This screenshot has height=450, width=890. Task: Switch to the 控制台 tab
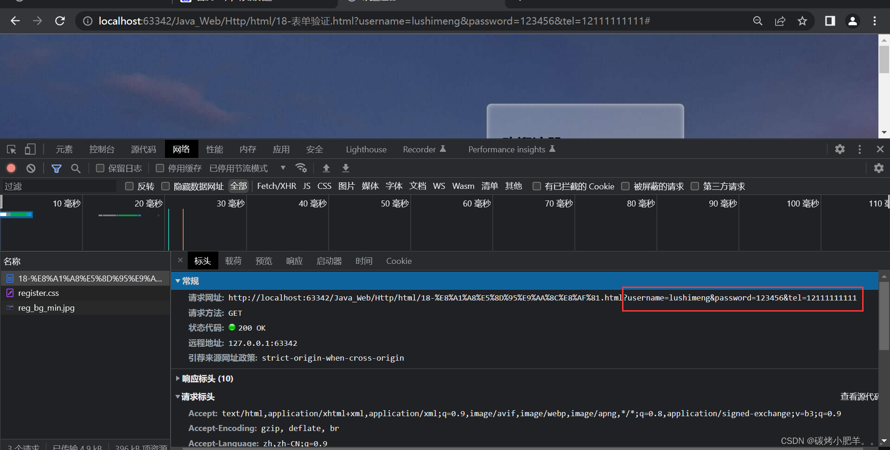(102, 149)
